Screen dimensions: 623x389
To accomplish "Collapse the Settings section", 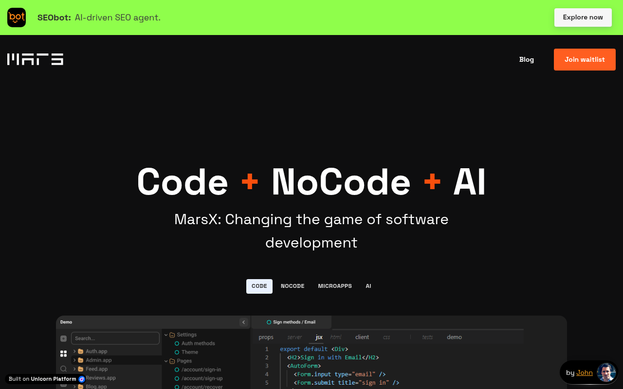I will (166, 335).
